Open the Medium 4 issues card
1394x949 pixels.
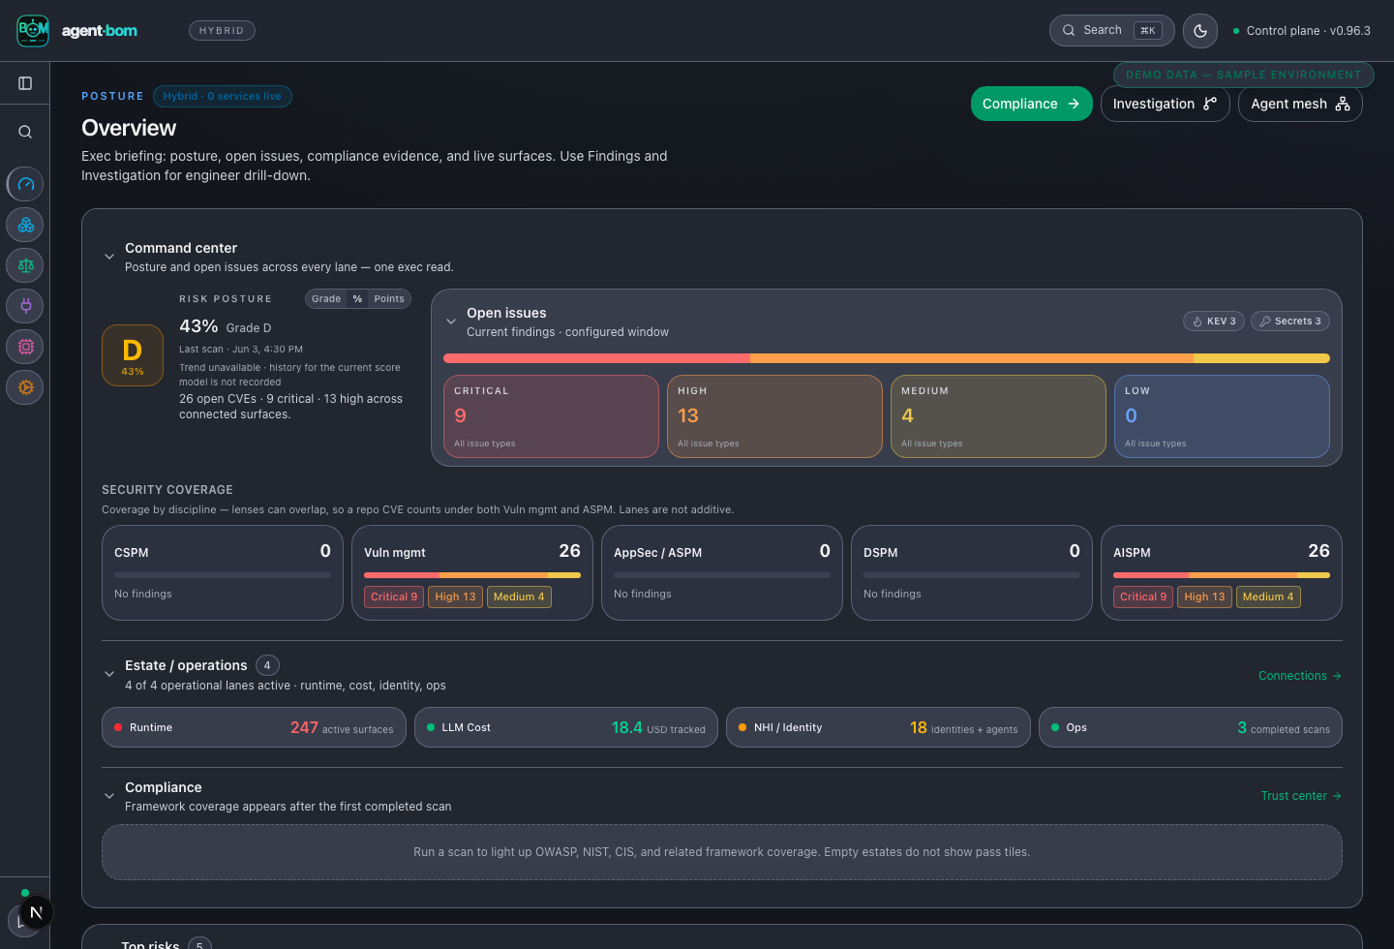(x=998, y=416)
